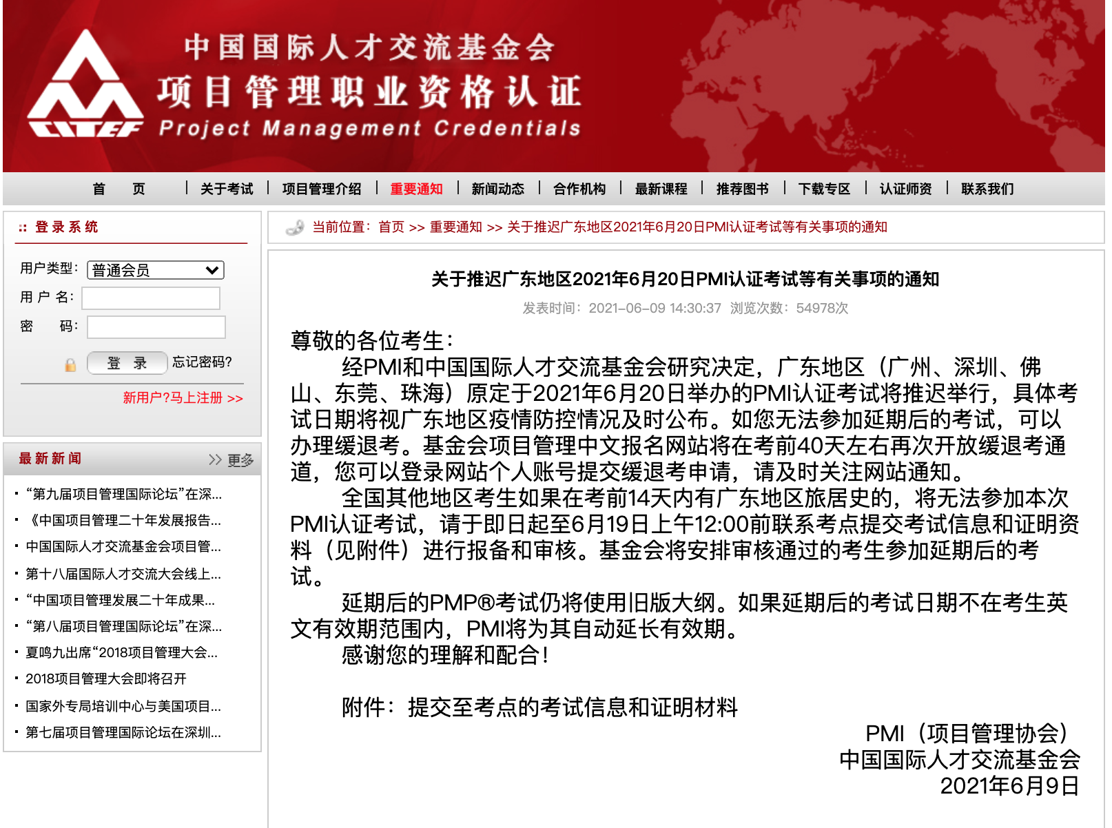Click the salutation 尊敬的各位考生

(x=372, y=340)
